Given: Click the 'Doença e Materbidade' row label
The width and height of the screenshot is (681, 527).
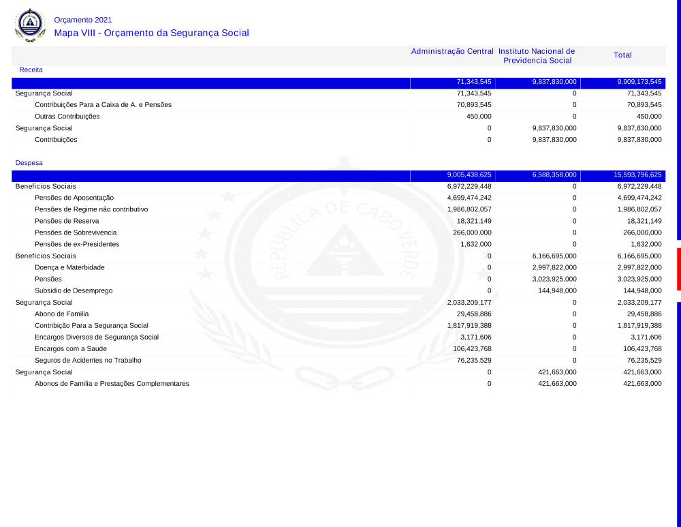Looking at the screenshot, I should [69, 267].
